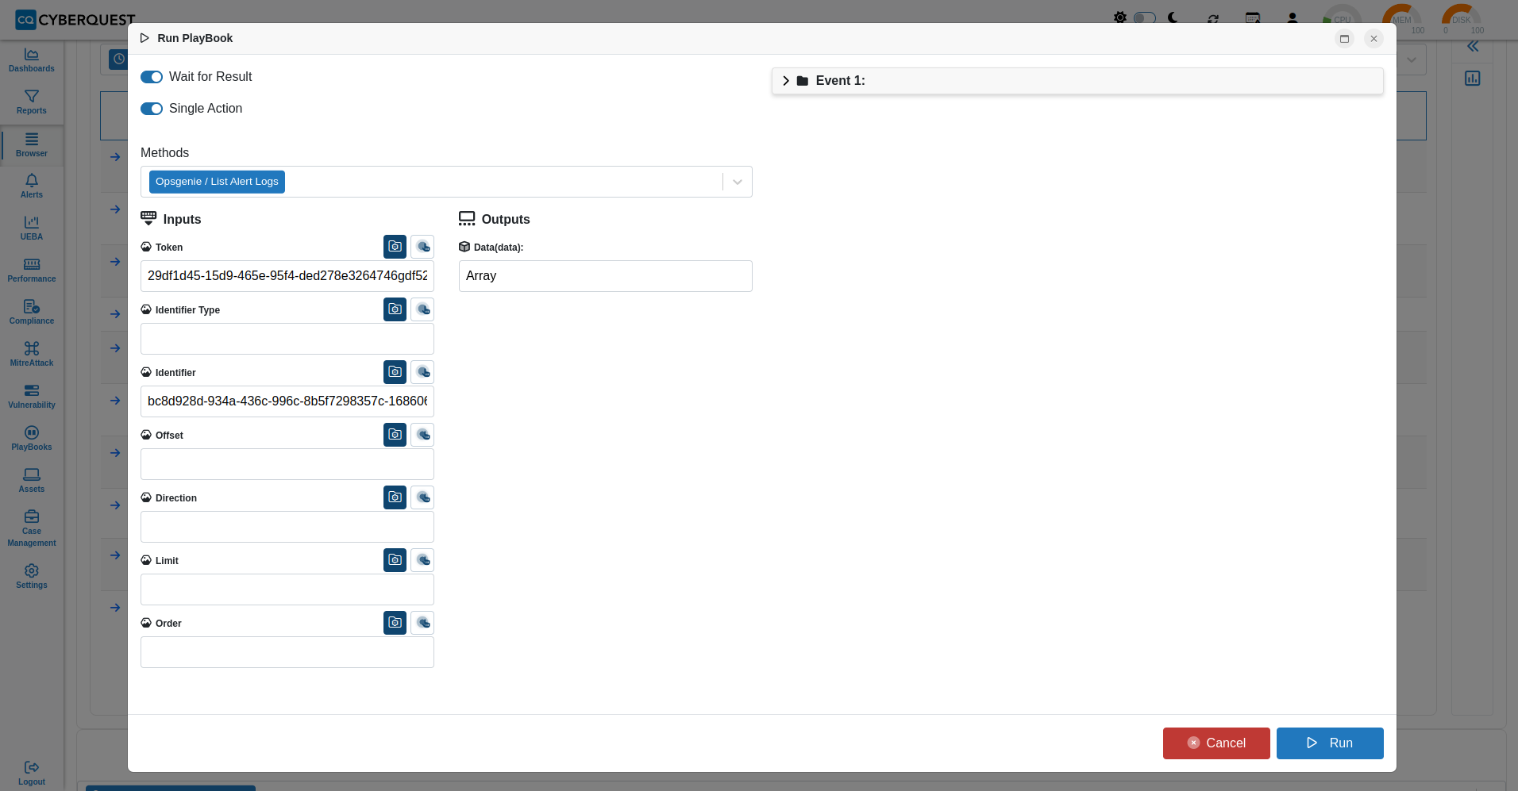
Task: Open Reports in the sidebar
Action: pos(32,102)
